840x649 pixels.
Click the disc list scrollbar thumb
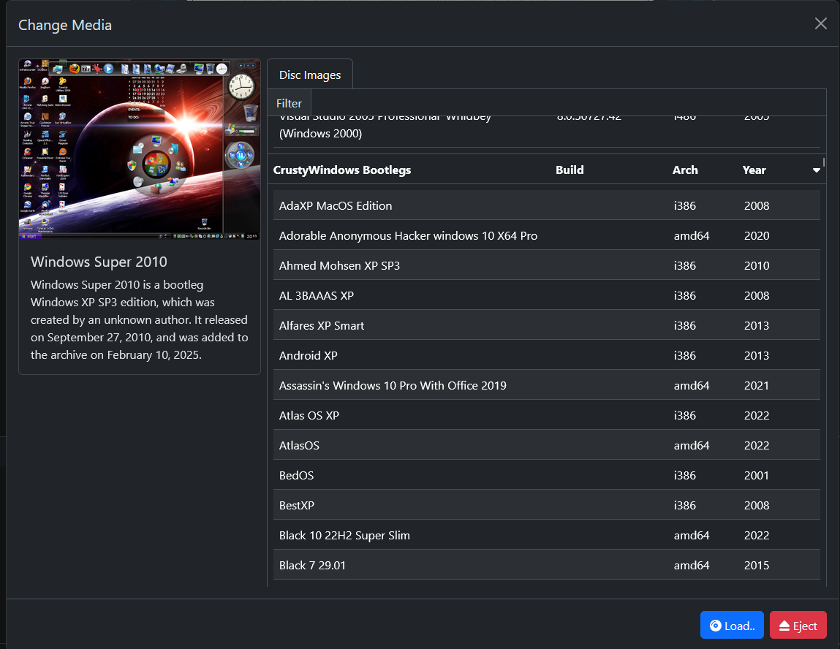click(824, 162)
